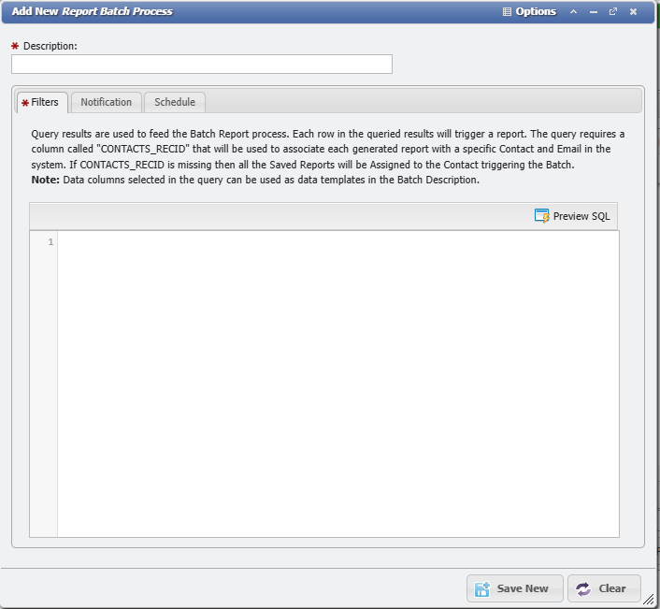Image resolution: width=660 pixels, height=609 pixels.
Task: Open the Options menu in title bar
Action: pyautogui.click(x=529, y=12)
